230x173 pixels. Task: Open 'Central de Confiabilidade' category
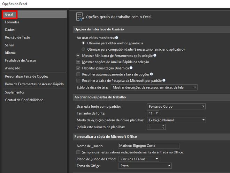point(35,100)
